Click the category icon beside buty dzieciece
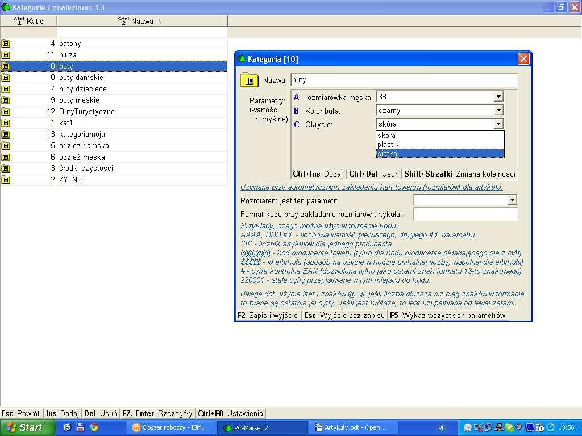 click(6, 89)
